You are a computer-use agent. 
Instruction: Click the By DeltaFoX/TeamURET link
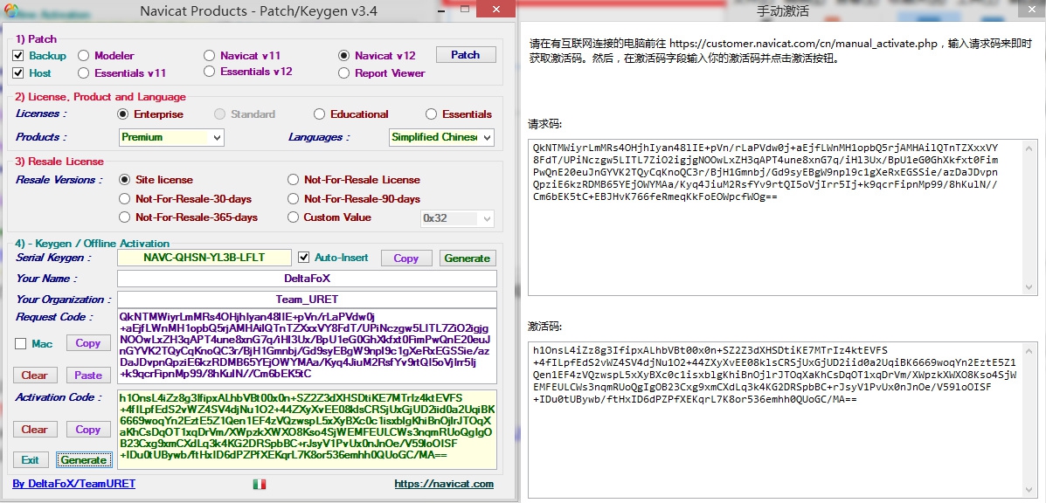point(74,484)
